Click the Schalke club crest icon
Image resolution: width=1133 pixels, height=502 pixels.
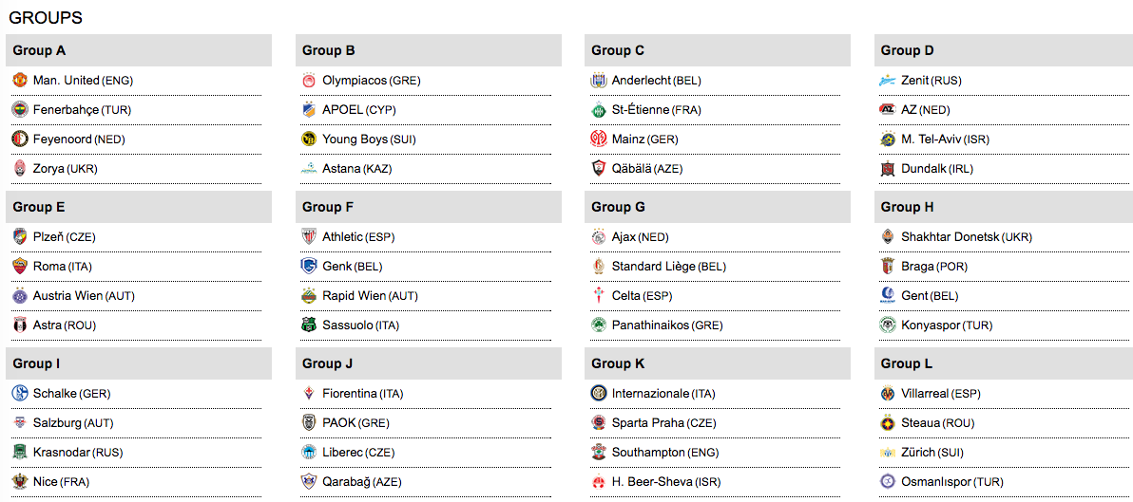[21, 394]
